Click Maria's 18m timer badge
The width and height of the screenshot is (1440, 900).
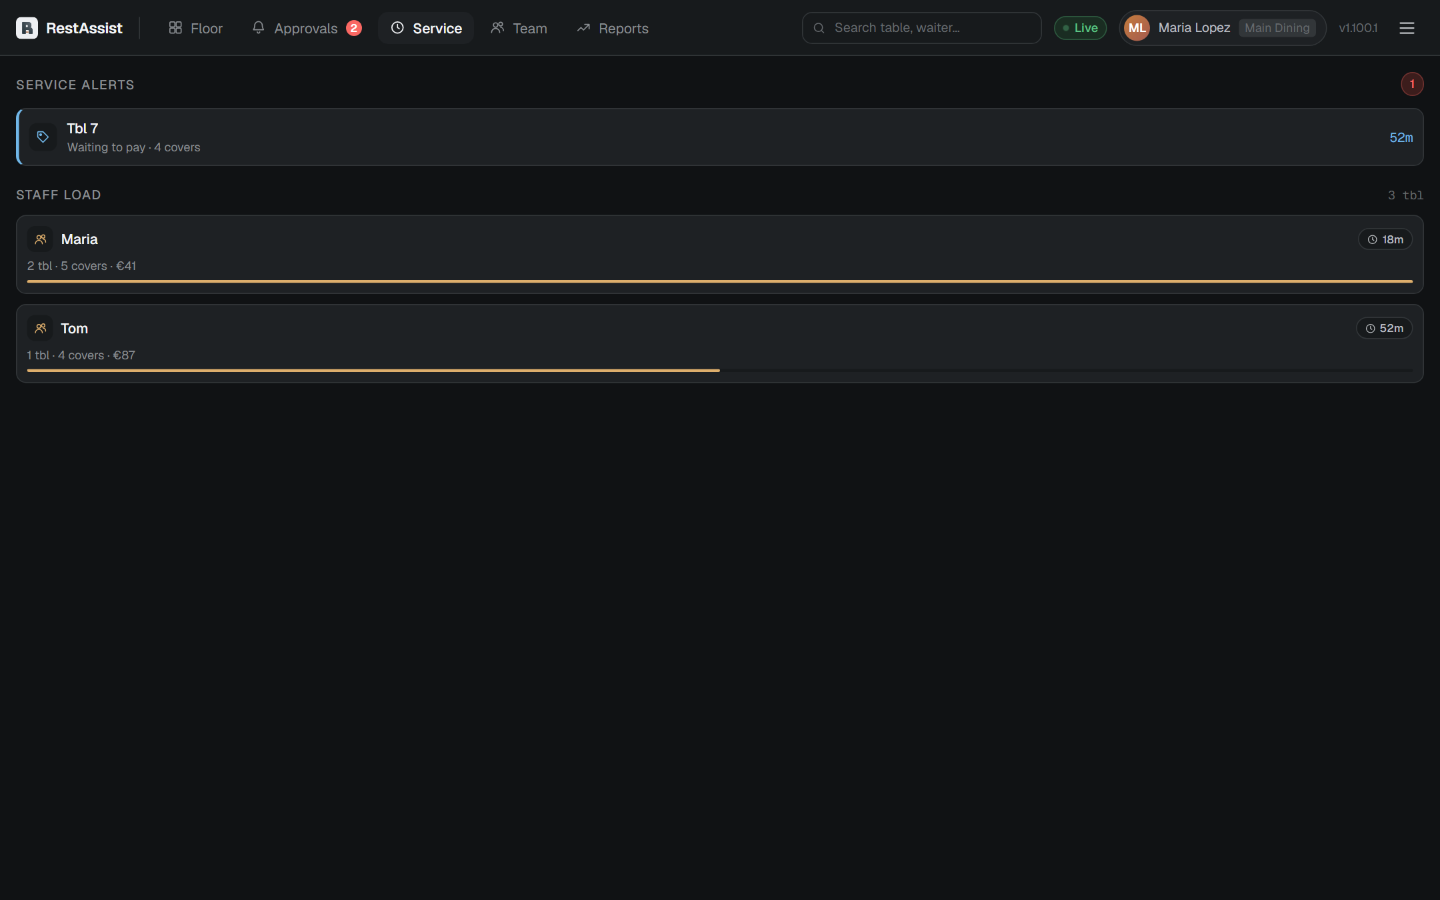1385,239
